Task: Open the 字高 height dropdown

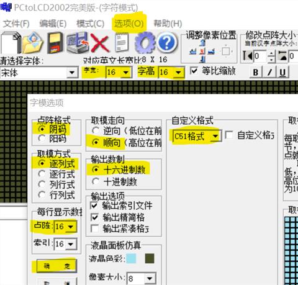Action: pyautogui.click(x=178, y=72)
